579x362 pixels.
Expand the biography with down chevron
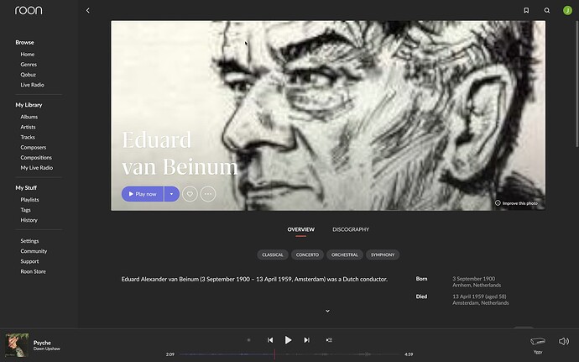(327, 311)
